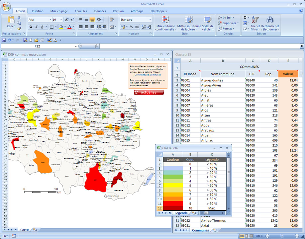This screenshot has width=305, height=239.
Task: Create a new blank workbook from quick access
Action: tap(31, 40)
